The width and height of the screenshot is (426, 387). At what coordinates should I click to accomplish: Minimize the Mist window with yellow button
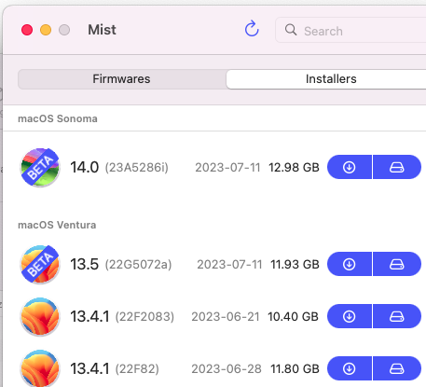pos(46,30)
